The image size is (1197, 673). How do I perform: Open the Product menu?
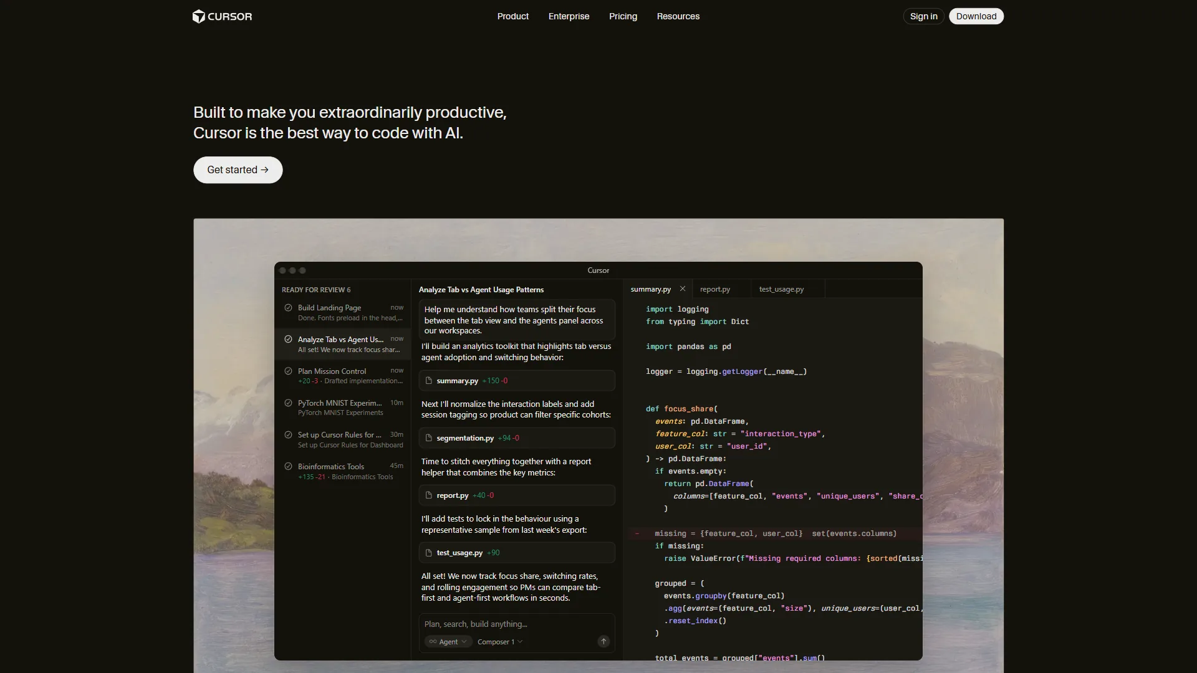point(512,16)
